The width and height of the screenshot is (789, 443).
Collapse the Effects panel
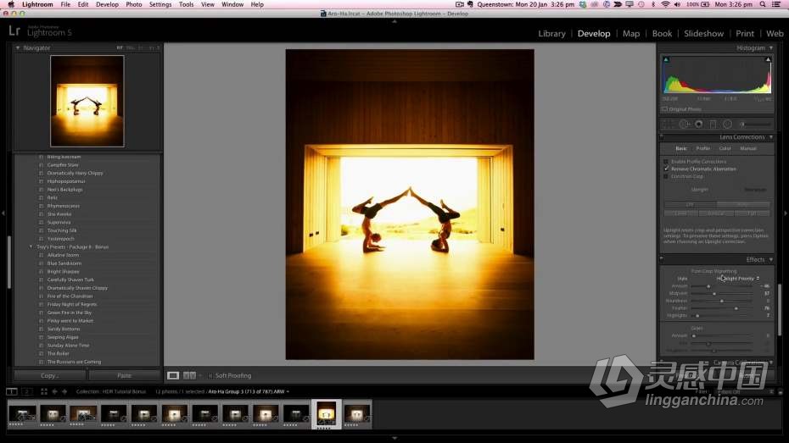(771, 260)
